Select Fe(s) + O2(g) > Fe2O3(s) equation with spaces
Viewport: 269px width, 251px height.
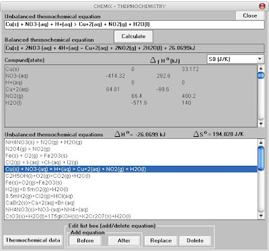tap(131, 156)
